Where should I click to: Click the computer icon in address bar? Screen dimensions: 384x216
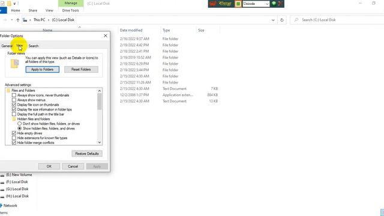[25, 20]
